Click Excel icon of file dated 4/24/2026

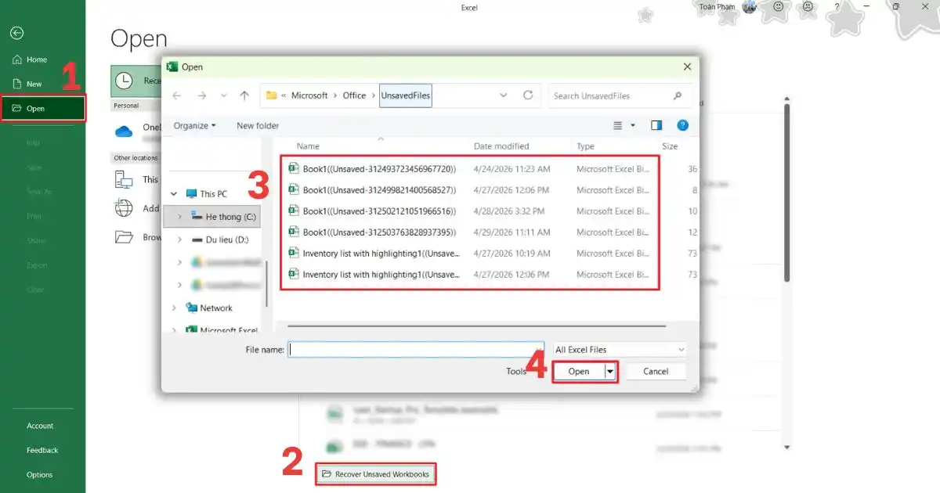coord(294,168)
